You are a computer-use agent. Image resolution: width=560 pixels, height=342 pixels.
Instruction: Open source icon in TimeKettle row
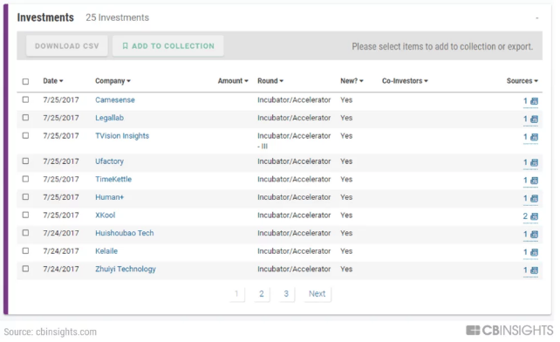pyautogui.click(x=535, y=181)
